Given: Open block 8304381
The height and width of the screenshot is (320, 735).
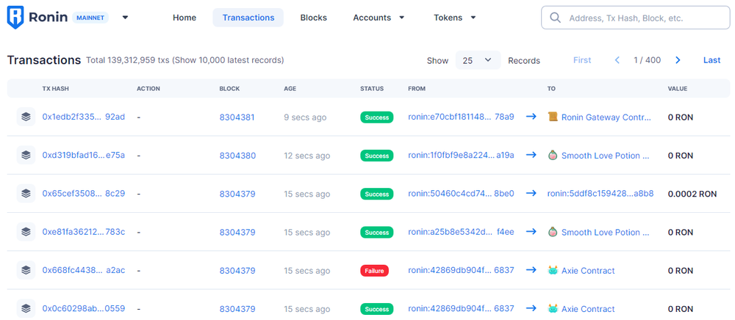Looking at the screenshot, I should pyautogui.click(x=237, y=117).
